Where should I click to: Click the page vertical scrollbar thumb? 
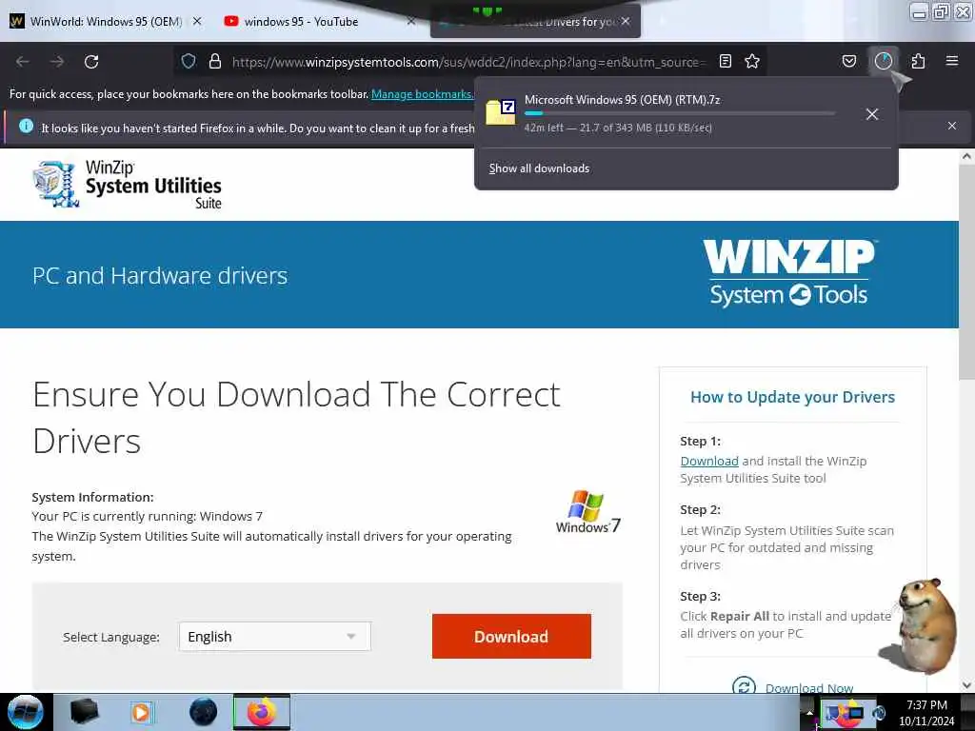tap(966, 273)
